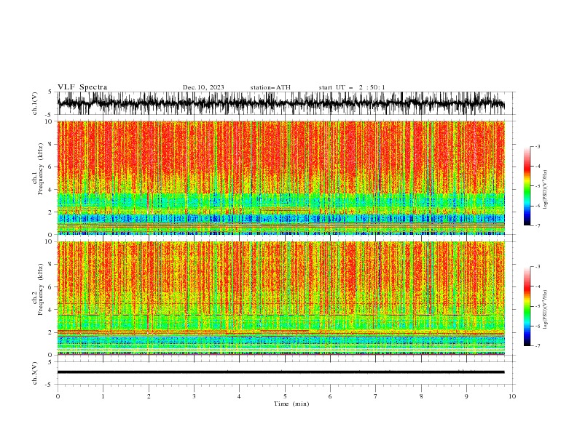Click the "-7" value on ch.2 colorbar
Screen dimensions: 577x445
(x=538, y=346)
